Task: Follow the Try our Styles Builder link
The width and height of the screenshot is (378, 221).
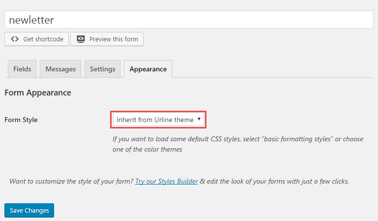Action: [x=166, y=182]
